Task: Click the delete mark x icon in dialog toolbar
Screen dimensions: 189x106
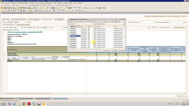Action: [82, 21]
